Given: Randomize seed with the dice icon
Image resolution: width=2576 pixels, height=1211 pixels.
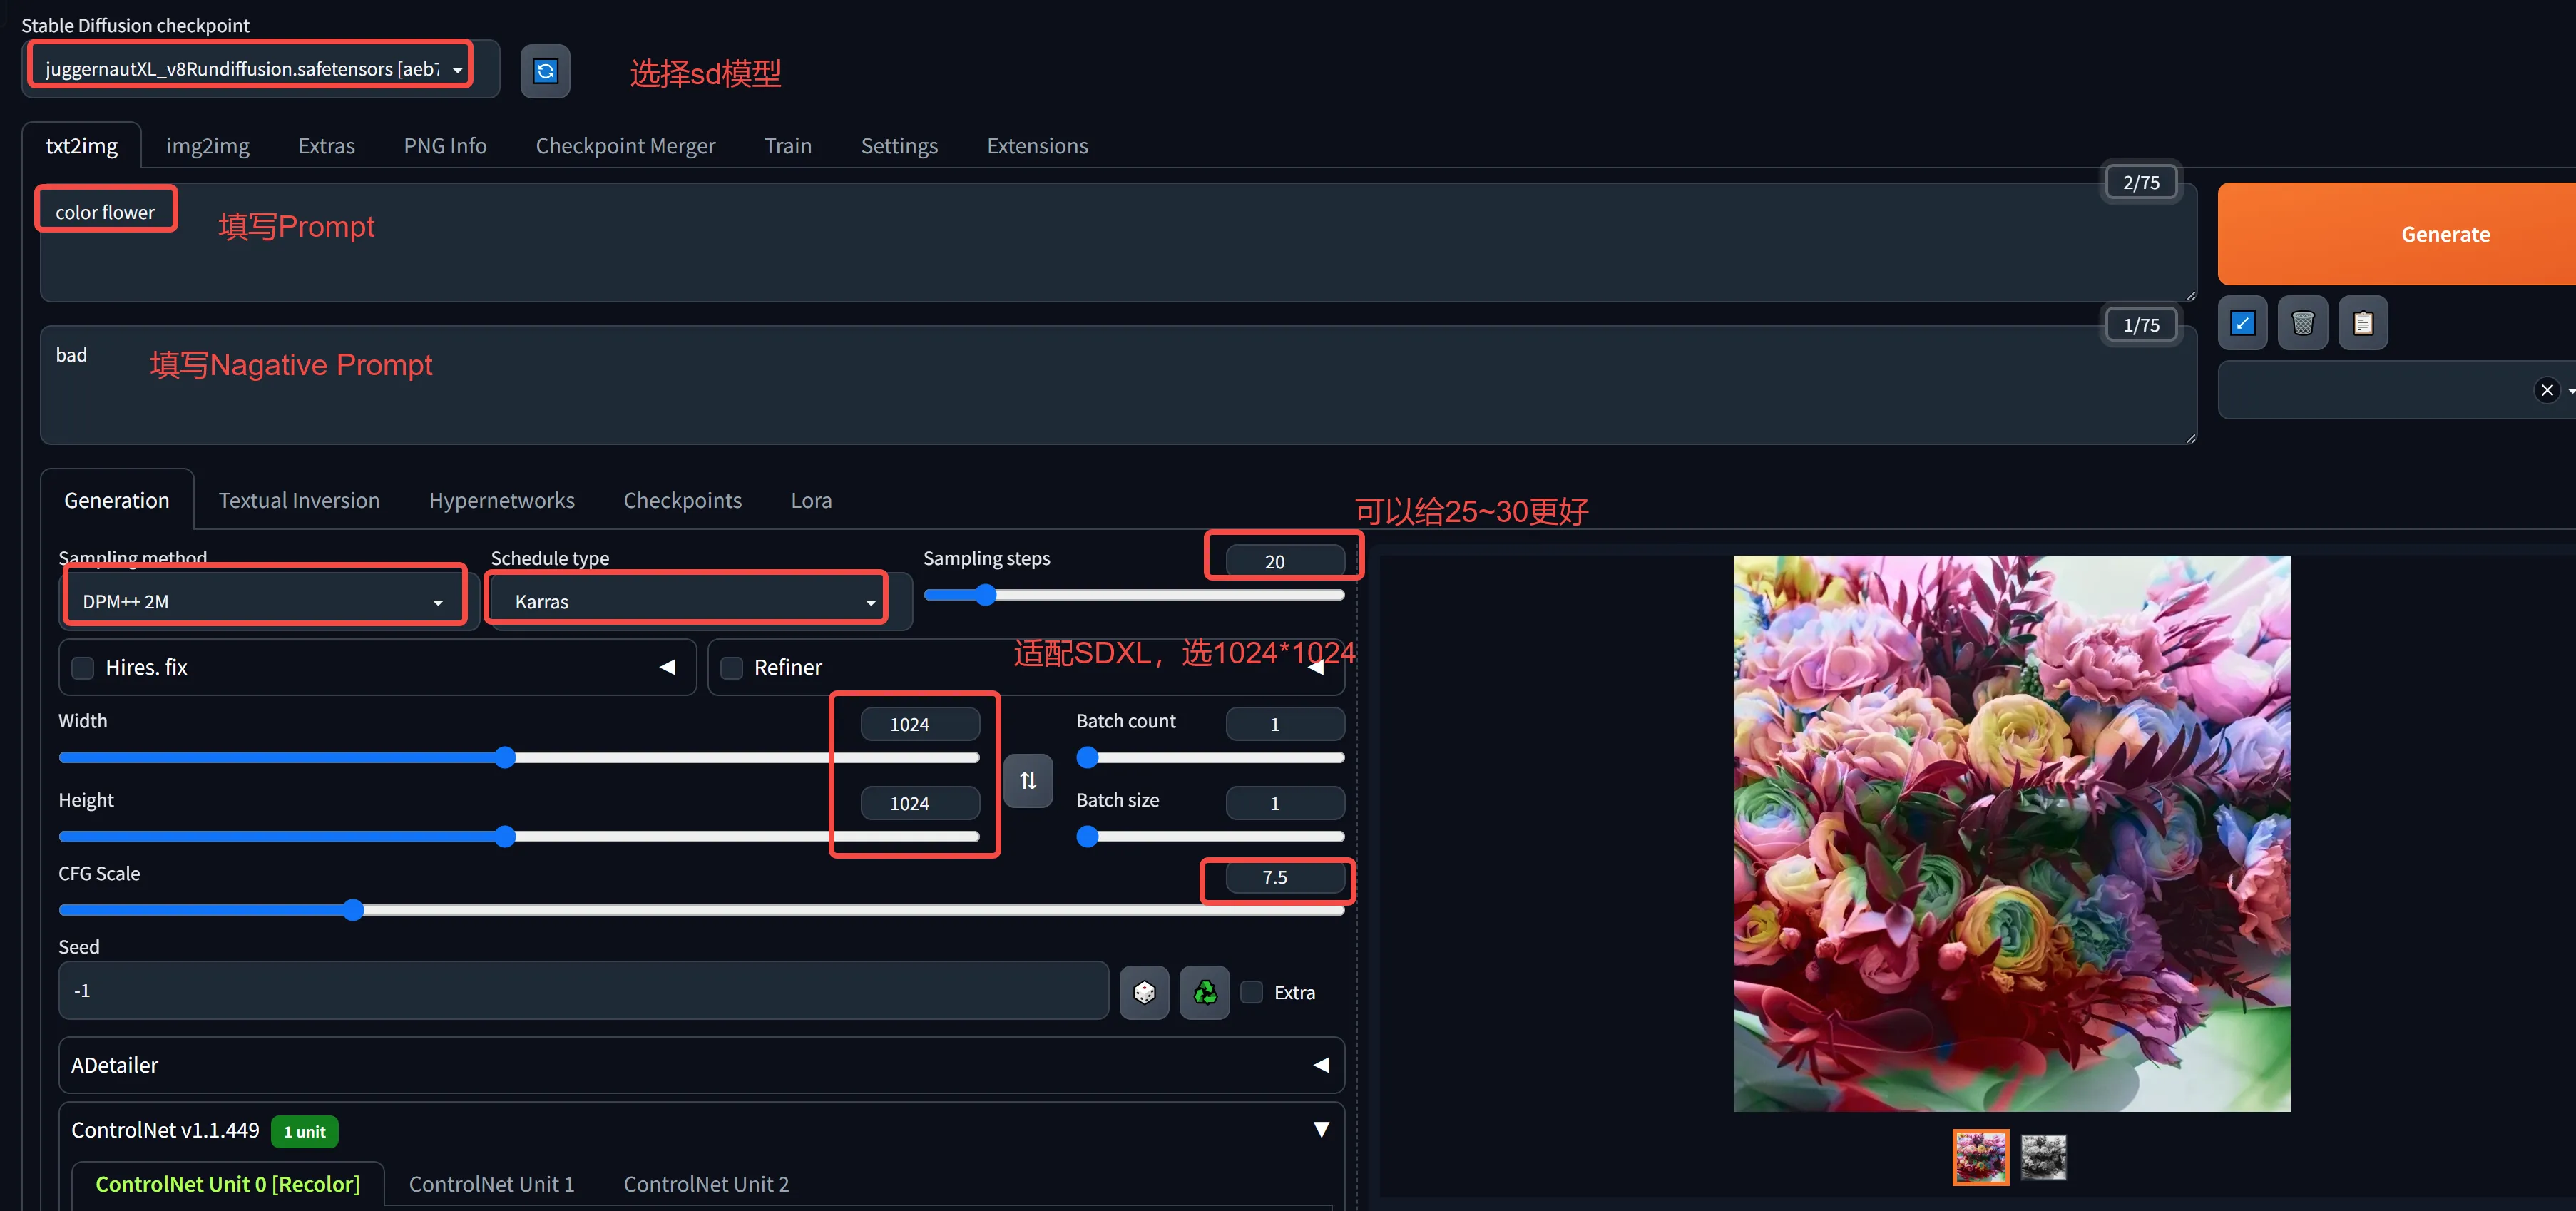Looking at the screenshot, I should (x=1144, y=992).
